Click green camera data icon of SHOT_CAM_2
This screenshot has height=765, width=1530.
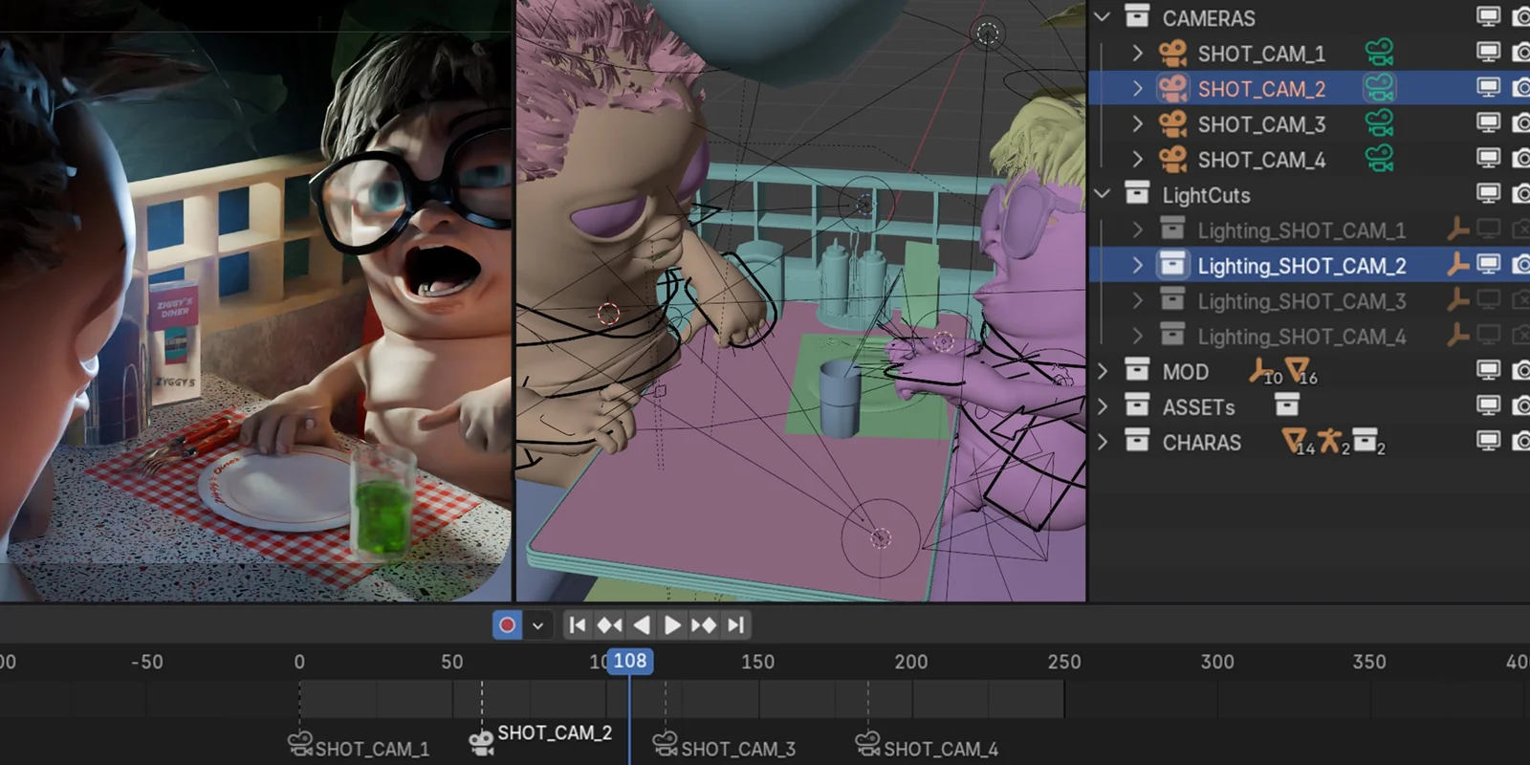[1379, 88]
